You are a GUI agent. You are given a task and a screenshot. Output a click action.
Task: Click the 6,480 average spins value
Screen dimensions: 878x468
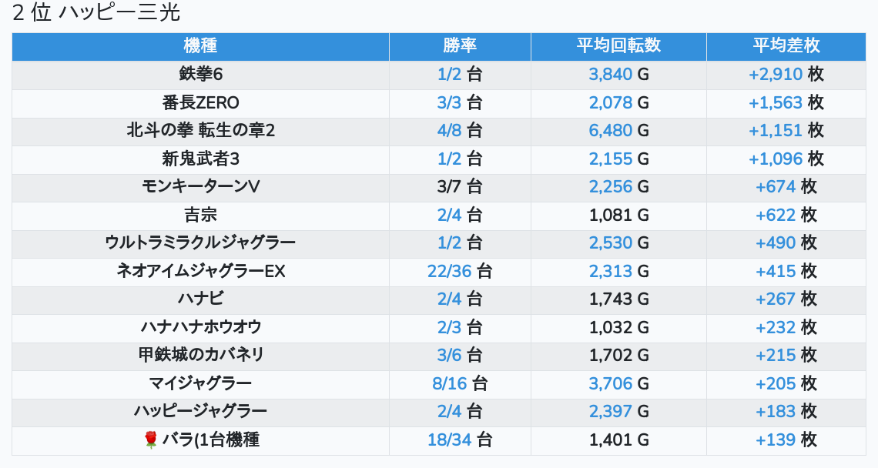611,131
